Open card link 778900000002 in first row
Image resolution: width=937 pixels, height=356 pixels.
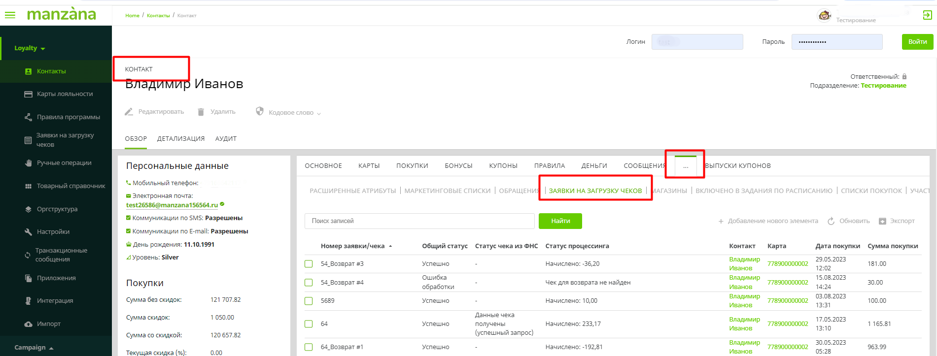tap(787, 264)
